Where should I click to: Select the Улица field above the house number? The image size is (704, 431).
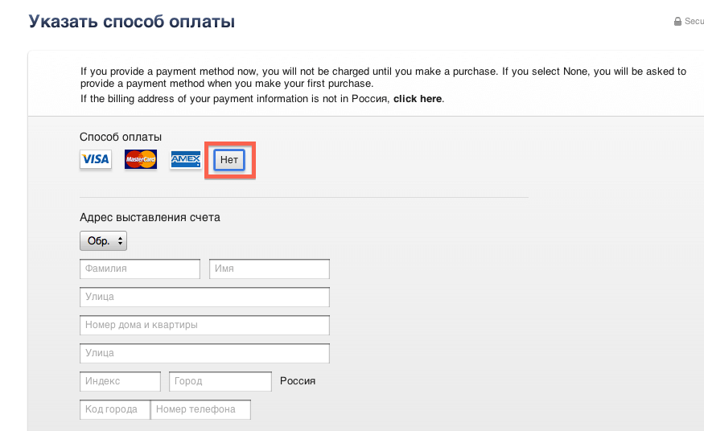[x=204, y=297]
